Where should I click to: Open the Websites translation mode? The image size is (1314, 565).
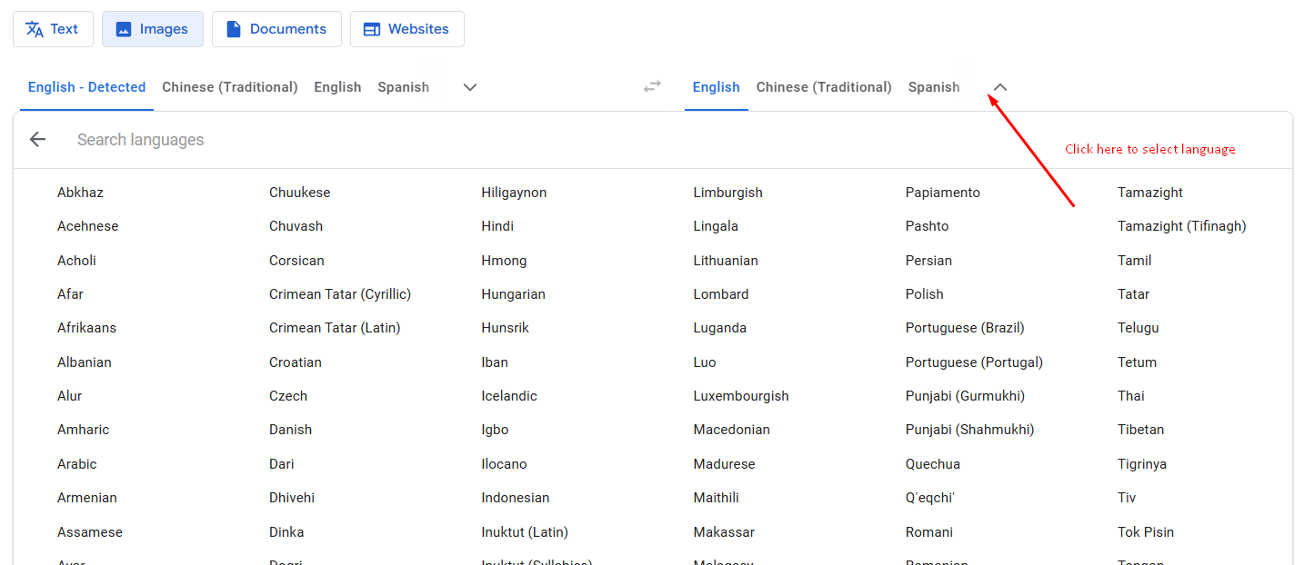(406, 29)
